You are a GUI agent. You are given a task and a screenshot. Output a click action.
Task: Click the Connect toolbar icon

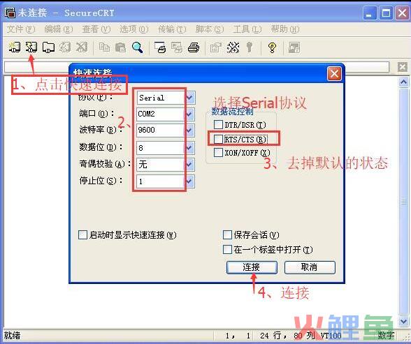pyautogui.click(x=14, y=47)
